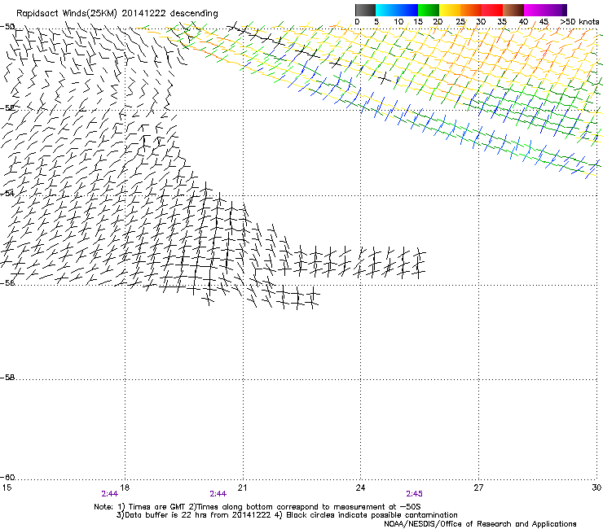Click the purple time '2:44' near longitude 18
This screenshot has height=529, width=603.
tap(110, 494)
